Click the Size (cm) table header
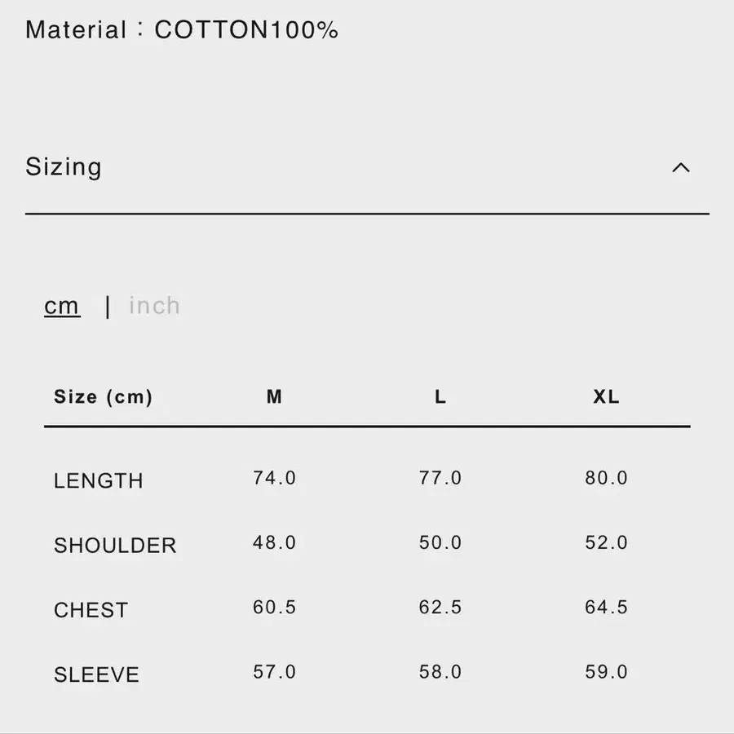734x734 pixels. click(103, 397)
